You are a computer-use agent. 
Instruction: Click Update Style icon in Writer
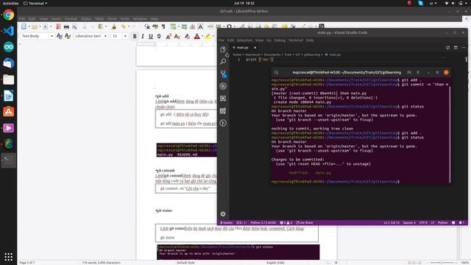click(x=60, y=36)
